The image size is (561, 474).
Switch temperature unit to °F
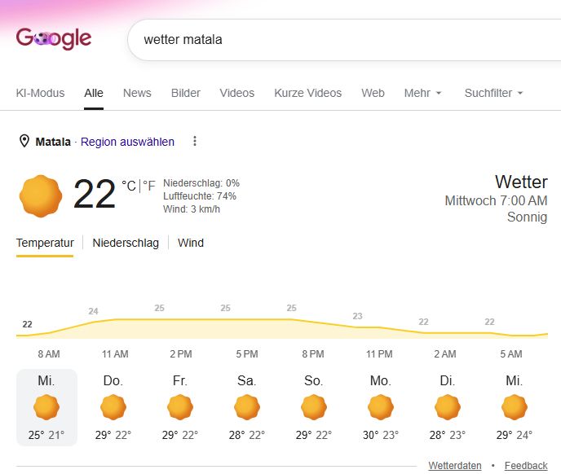point(149,186)
